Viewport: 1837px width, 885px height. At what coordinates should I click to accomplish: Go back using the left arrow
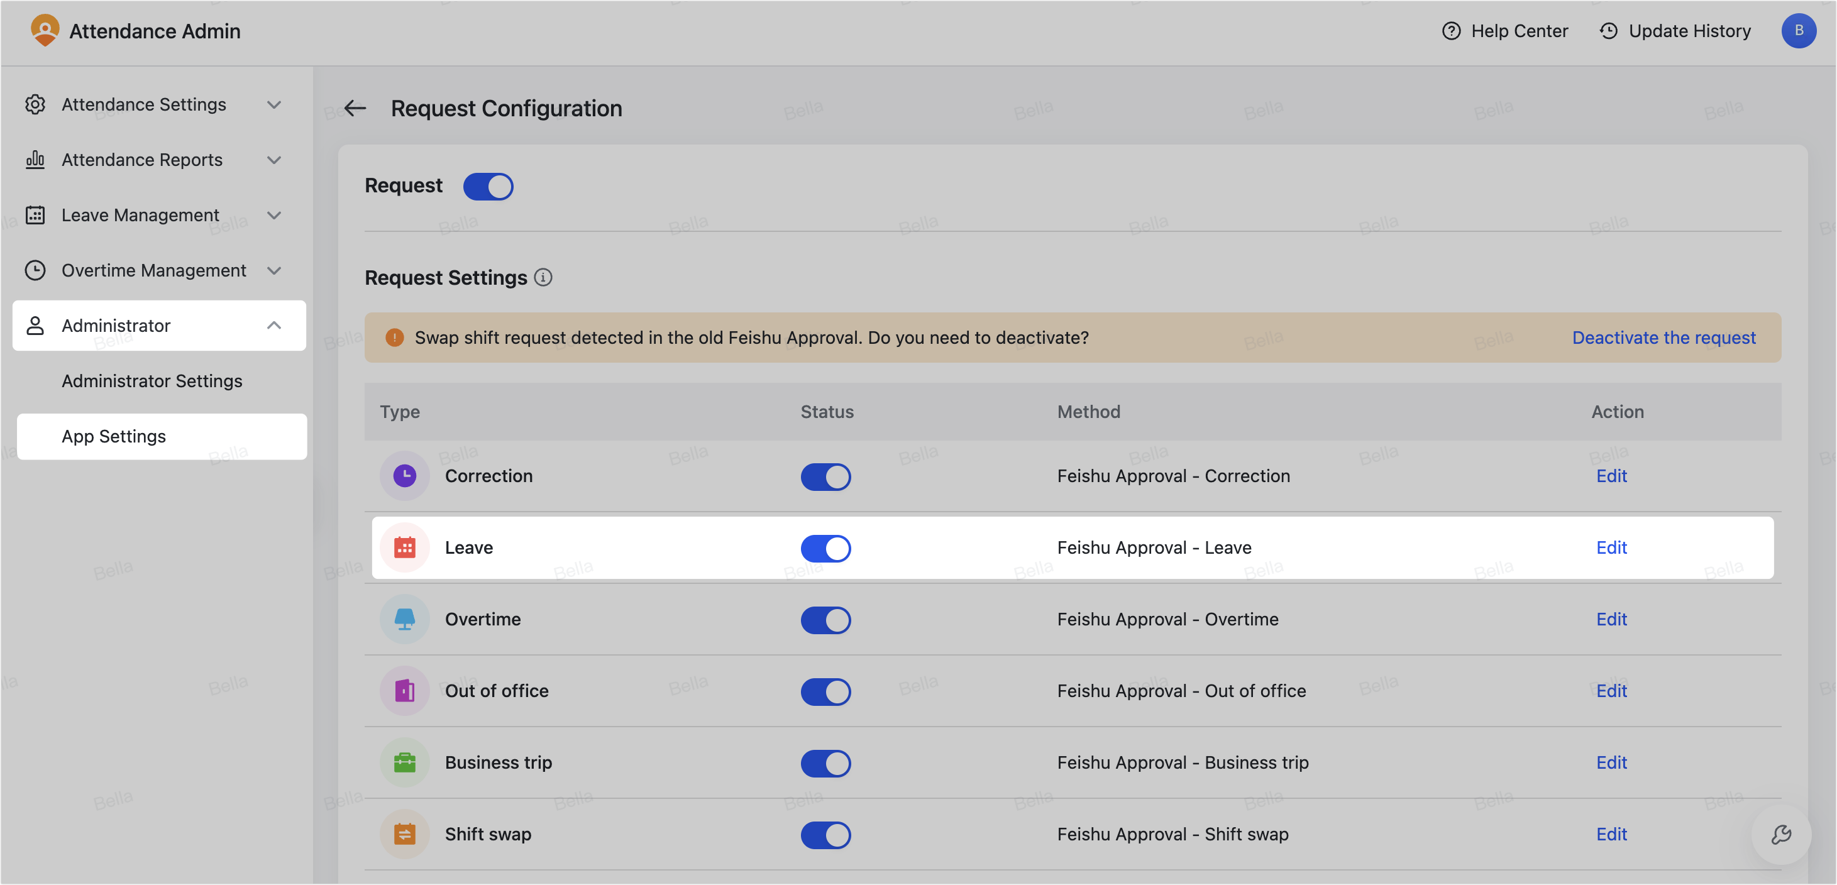355,108
